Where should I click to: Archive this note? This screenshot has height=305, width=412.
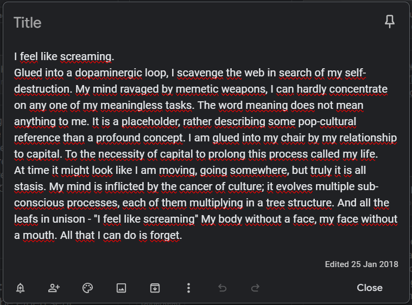pos(155,288)
